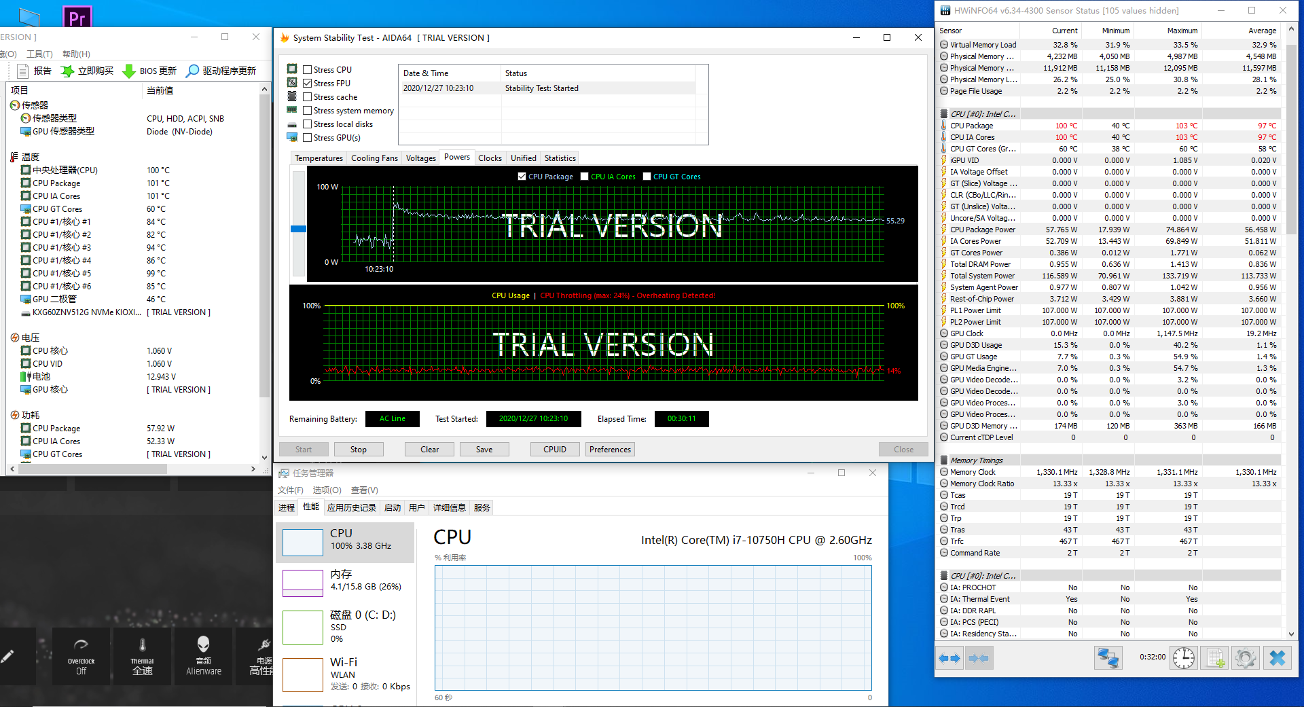Switch to the Unified tab

tap(524, 158)
